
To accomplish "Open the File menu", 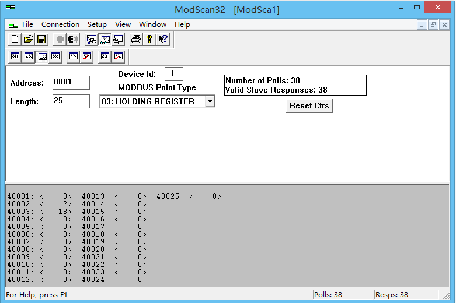I will point(27,24).
